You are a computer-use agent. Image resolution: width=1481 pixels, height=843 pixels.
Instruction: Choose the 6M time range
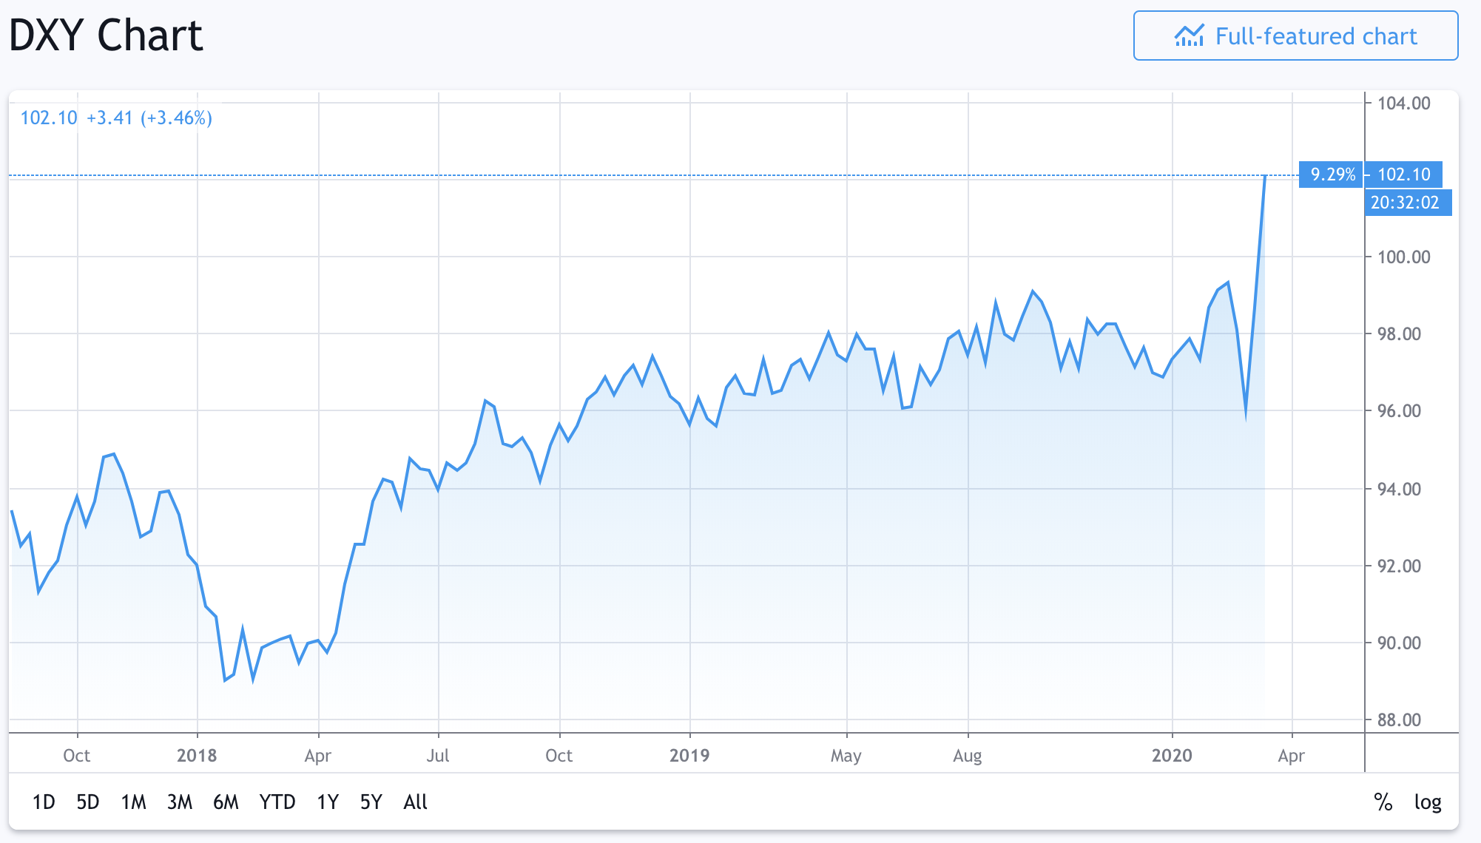[226, 802]
